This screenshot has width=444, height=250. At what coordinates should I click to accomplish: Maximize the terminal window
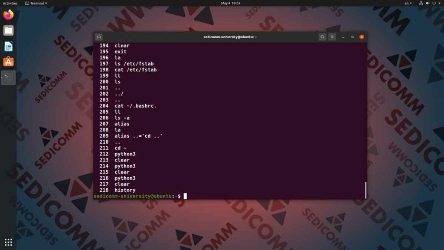pos(353,37)
